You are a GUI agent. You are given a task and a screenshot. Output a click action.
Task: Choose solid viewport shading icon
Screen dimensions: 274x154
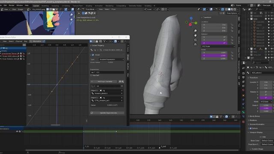coord(229,9)
